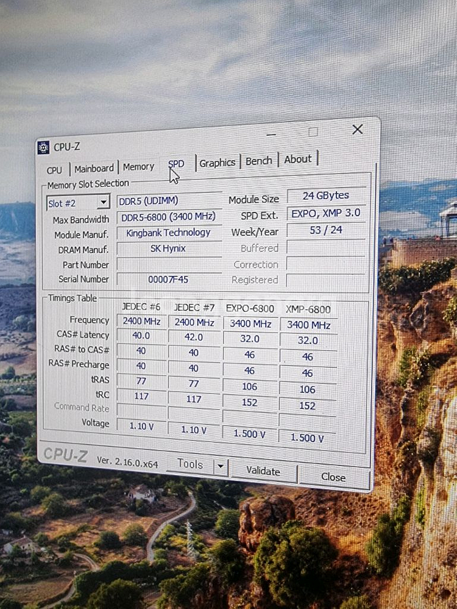Viewport: 457px width, 609px height.
Task: Open the Slot #2 memory slot dropdown
Action: click(x=78, y=203)
